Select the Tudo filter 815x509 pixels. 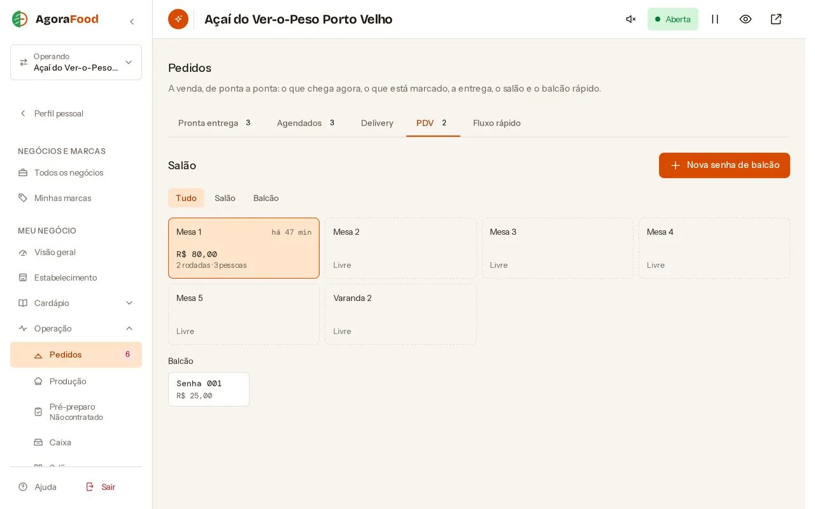click(186, 198)
